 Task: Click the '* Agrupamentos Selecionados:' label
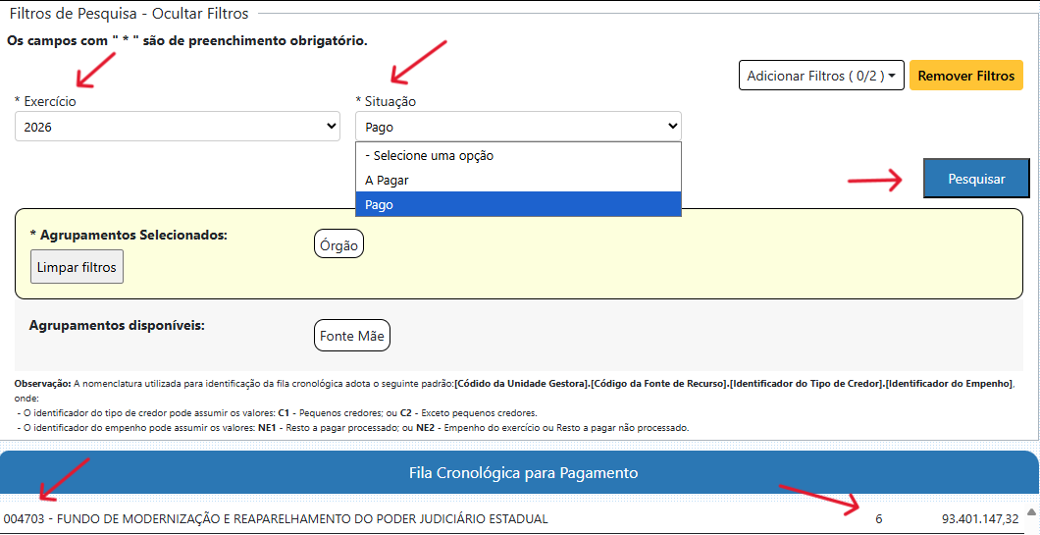pyautogui.click(x=129, y=235)
